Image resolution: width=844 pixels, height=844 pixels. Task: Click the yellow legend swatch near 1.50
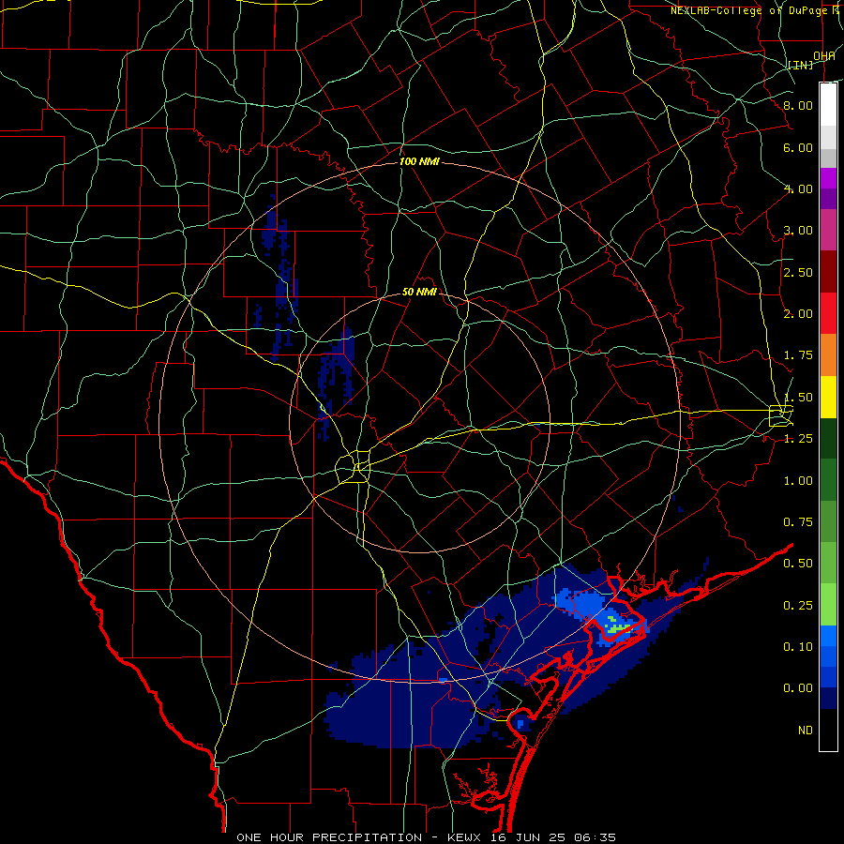(x=828, y=397)
